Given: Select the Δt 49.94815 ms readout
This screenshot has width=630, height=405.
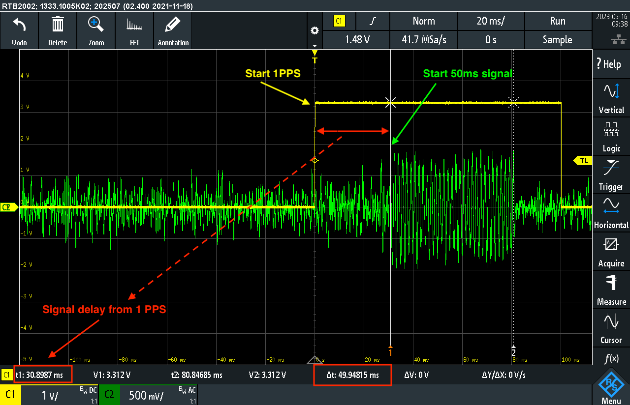Looking at the screenshot, I should click(x=352, y=375).
